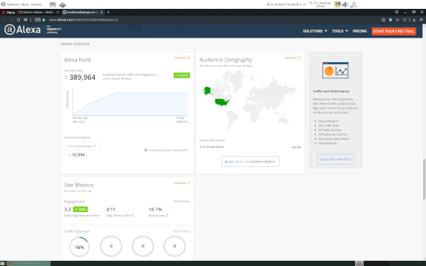Follow the Improving your Alexa Rank link
This screenshot has width=426, height=266.
coord(166,150)
